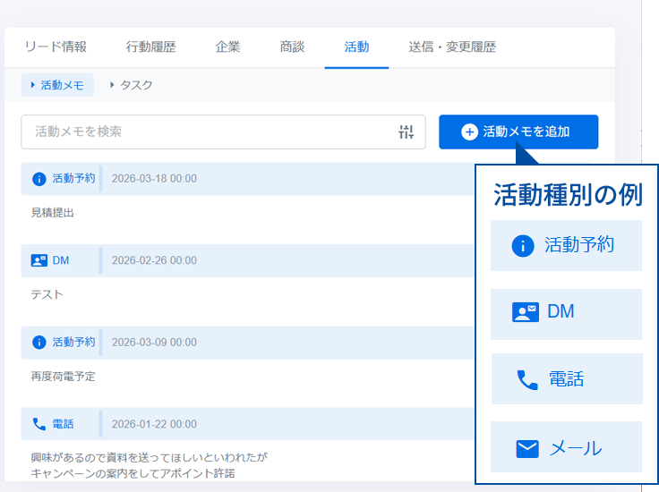Click the 活動予約 label on 2026-03-18 entry
The image size is (659, 492).
coord(74,178)
